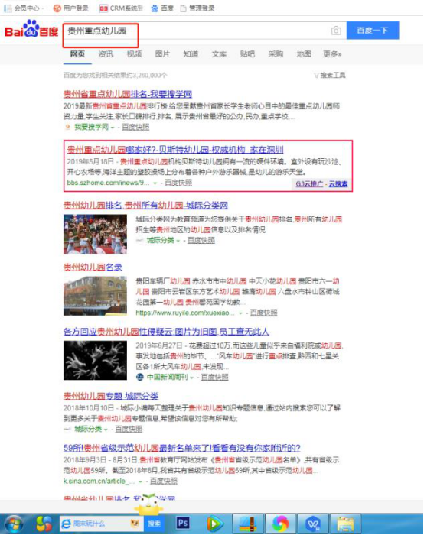
Task: Expand the 中国新闻周刊 source dropdown arrow
Action: (x=191, y=378)
